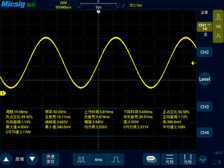Tap the 0ps horizontal delay field

(x=98, y=7)
